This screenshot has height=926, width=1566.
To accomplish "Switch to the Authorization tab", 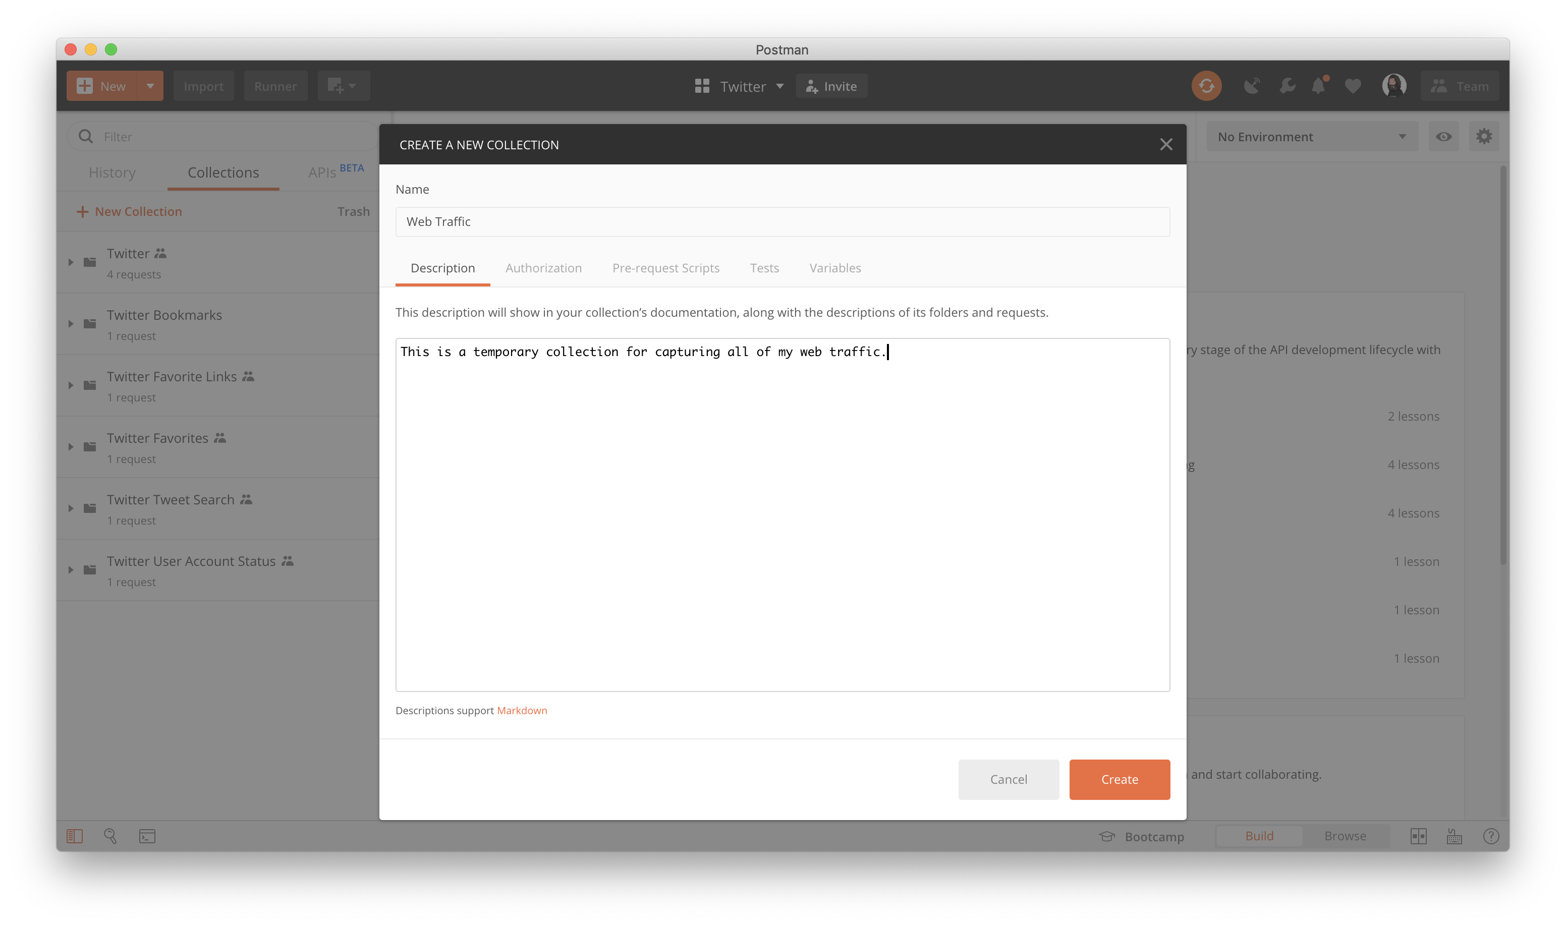I will (543, 268).
